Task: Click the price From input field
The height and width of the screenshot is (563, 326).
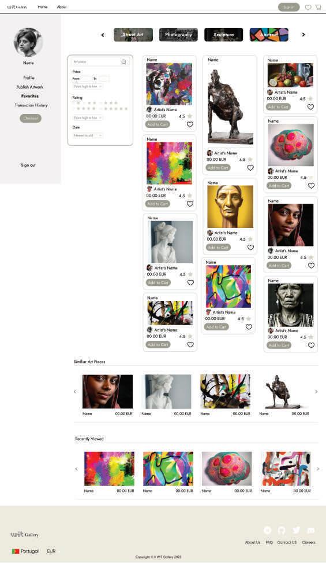Action: coord(86,79)
